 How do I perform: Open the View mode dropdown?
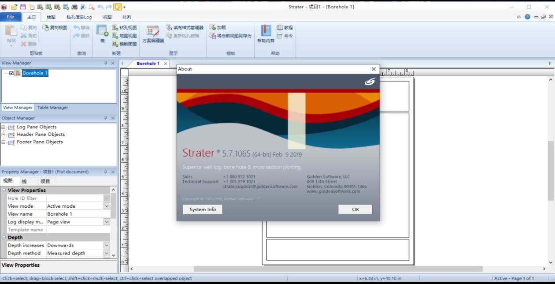107,206
